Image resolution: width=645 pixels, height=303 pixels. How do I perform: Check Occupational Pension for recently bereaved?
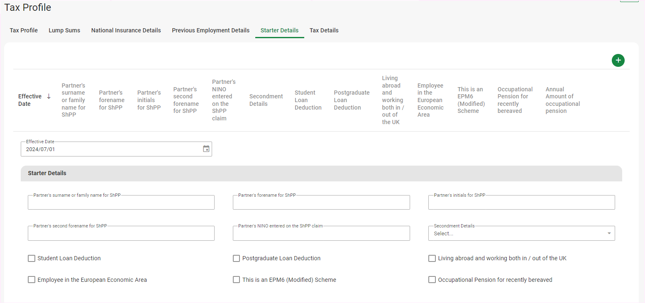tap(432, 280)
